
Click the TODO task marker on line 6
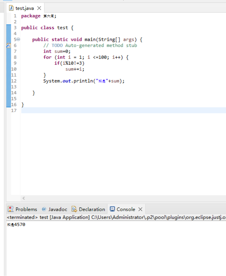pos(9,46)
